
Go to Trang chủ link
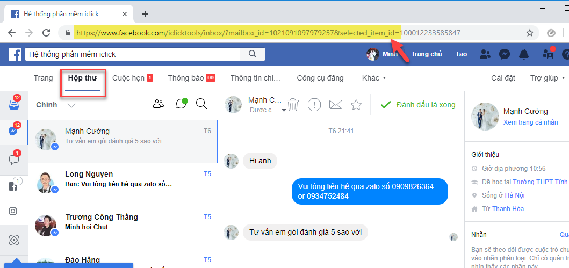[427, 54]
